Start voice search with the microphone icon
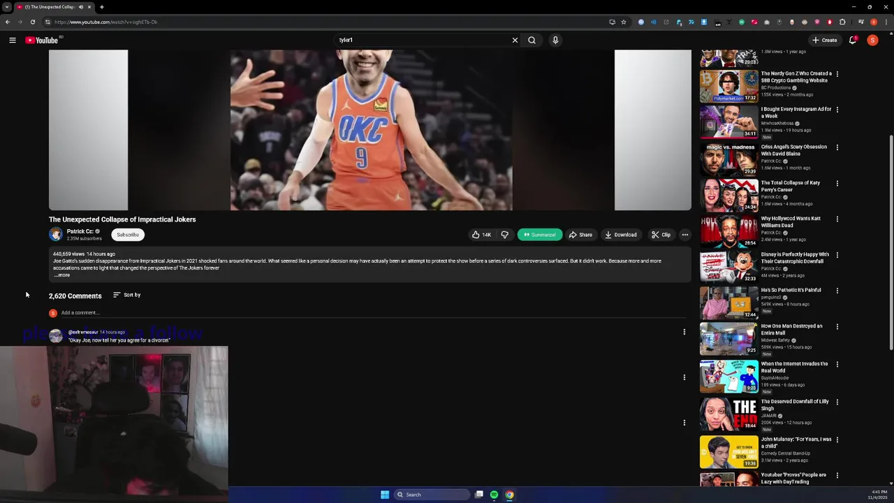The width and height of the screenshot is (894, 503). tap(555, 40)
